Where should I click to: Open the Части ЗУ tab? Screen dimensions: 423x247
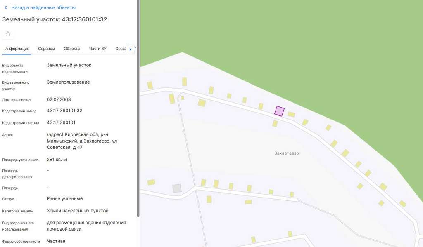97,49
